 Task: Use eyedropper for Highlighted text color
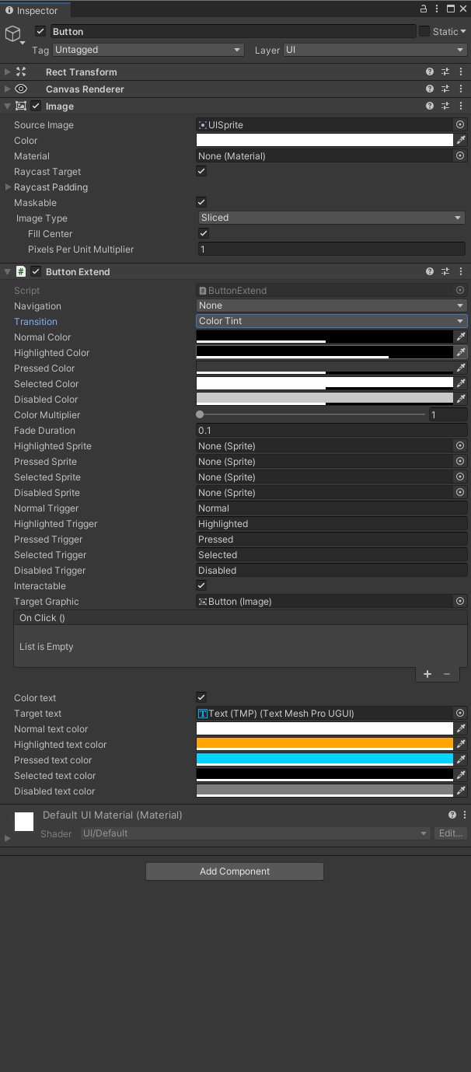pyautogui.click(x=461, y=744)
